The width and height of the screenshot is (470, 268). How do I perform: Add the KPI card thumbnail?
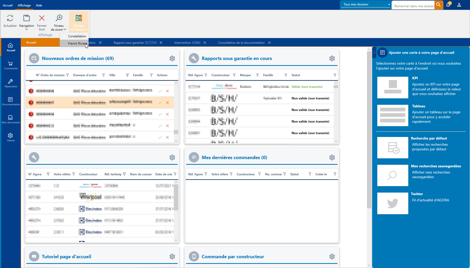click(x=393, y=88)
